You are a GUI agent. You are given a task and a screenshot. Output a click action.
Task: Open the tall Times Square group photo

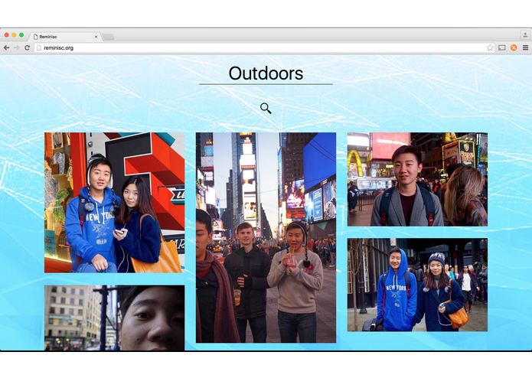point(266,238)
